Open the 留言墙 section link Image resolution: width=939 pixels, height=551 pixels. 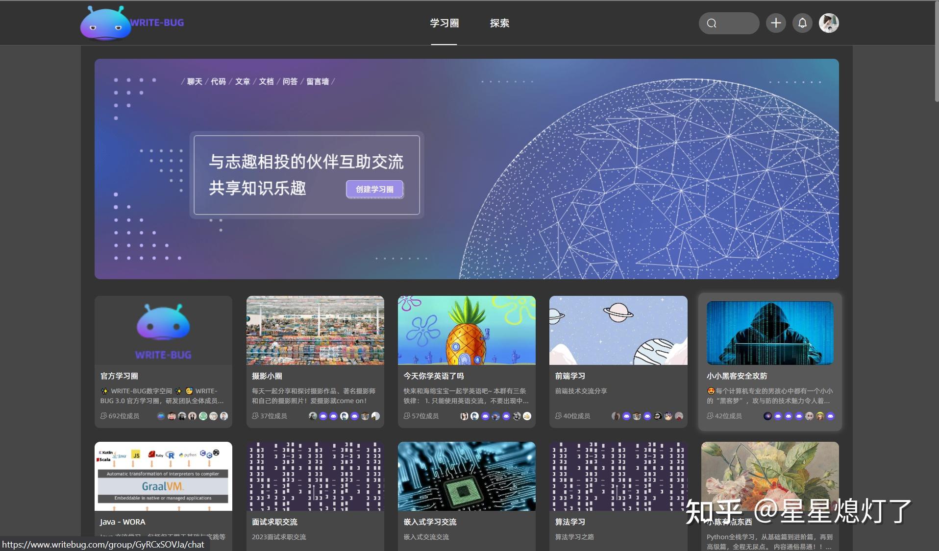[x=317, y=82]
